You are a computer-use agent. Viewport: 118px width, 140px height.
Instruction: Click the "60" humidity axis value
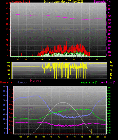pyautogui.click(x=4, y=105)
